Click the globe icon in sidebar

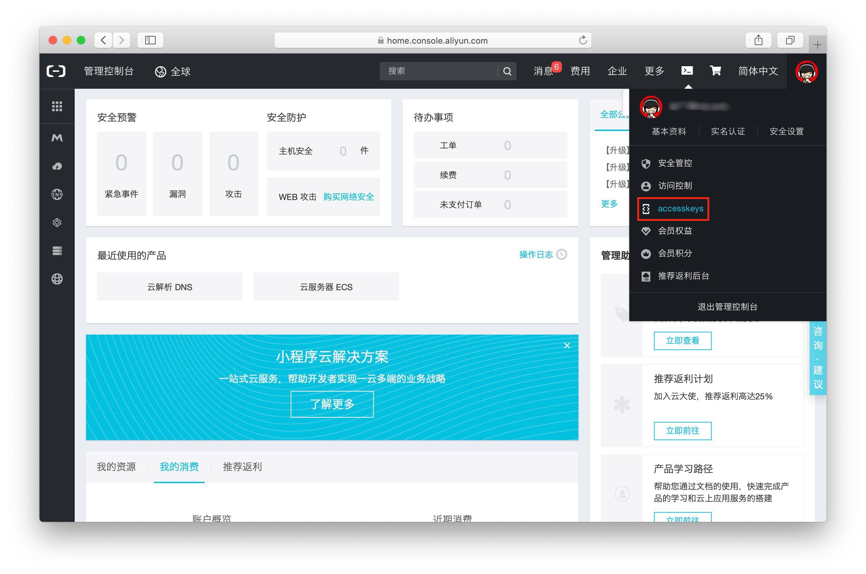click(x=57, y=279)
